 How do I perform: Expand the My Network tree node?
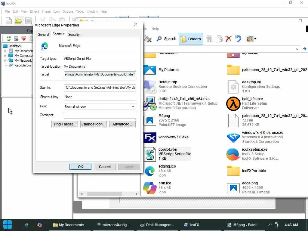pos(5,60)
